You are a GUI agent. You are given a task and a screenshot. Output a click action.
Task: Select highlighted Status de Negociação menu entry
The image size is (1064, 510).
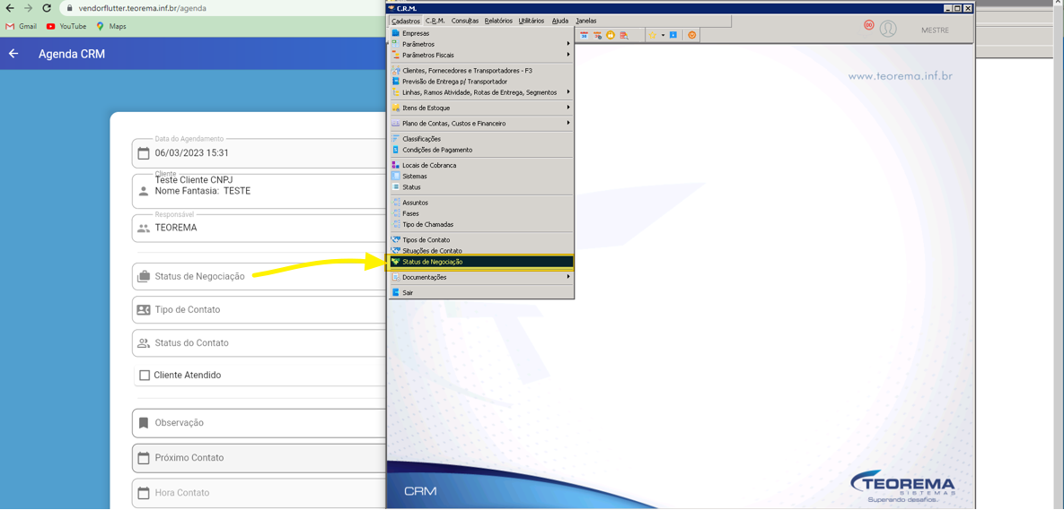pyautogui.click(x=480, y=262)
